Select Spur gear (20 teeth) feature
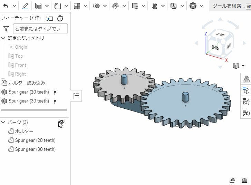Image resolution: width=251 pixels, height=185 pixels. (x=29, y=92)
